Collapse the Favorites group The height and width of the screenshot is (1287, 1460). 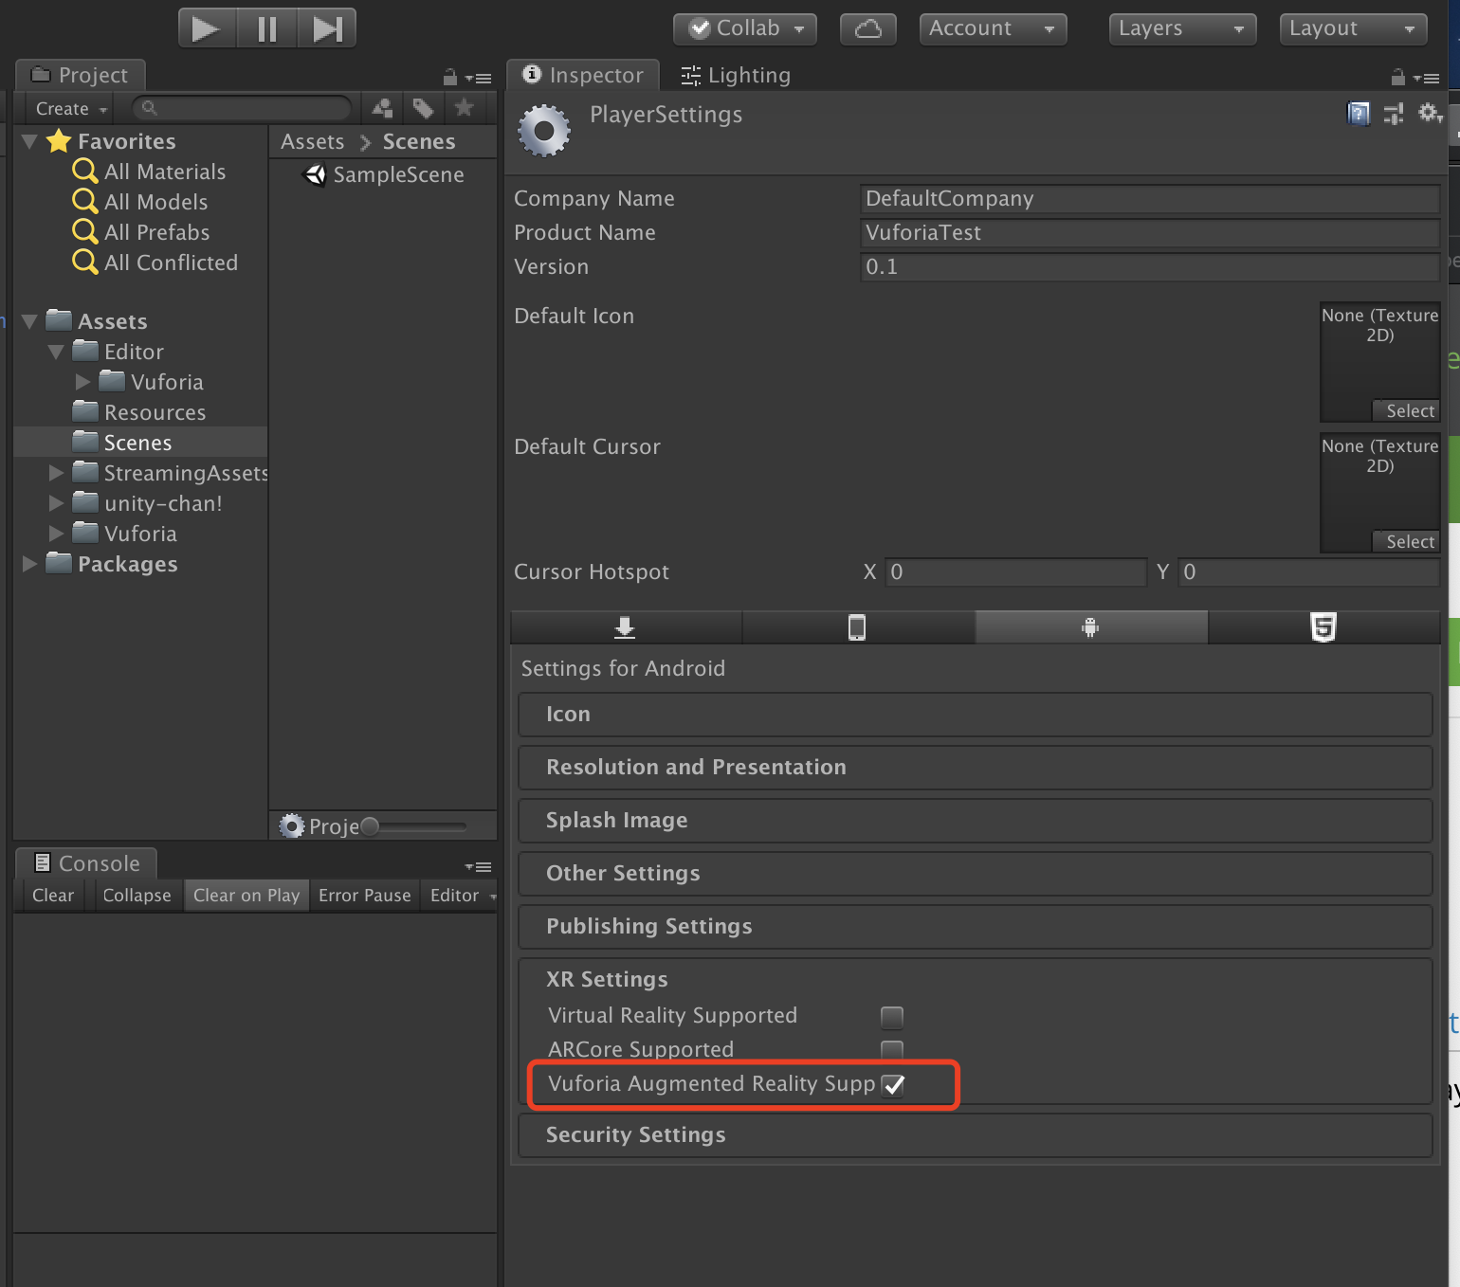pyautogui.click(x=29, y=141)
